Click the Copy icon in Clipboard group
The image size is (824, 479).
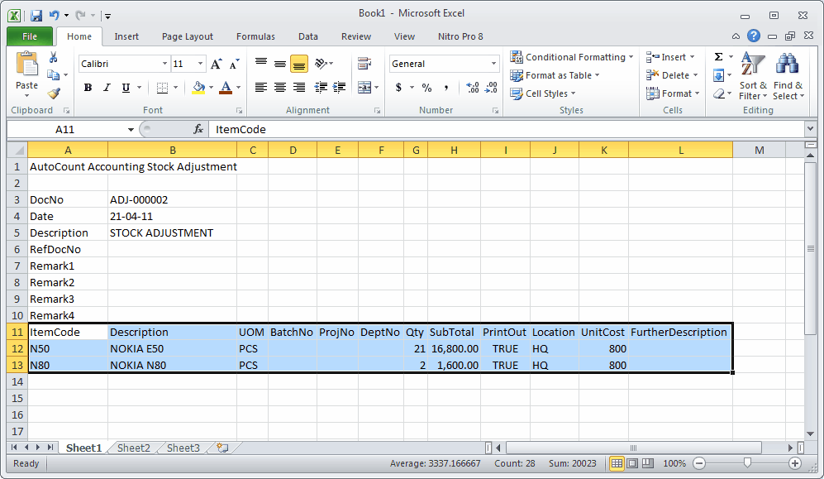pyautogui.click(x=53, y=75)
